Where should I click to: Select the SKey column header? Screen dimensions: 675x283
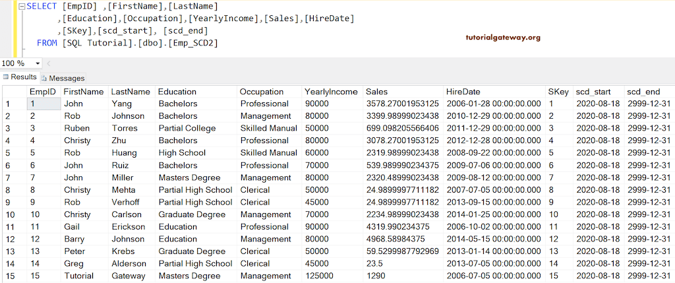coord(558,92)
